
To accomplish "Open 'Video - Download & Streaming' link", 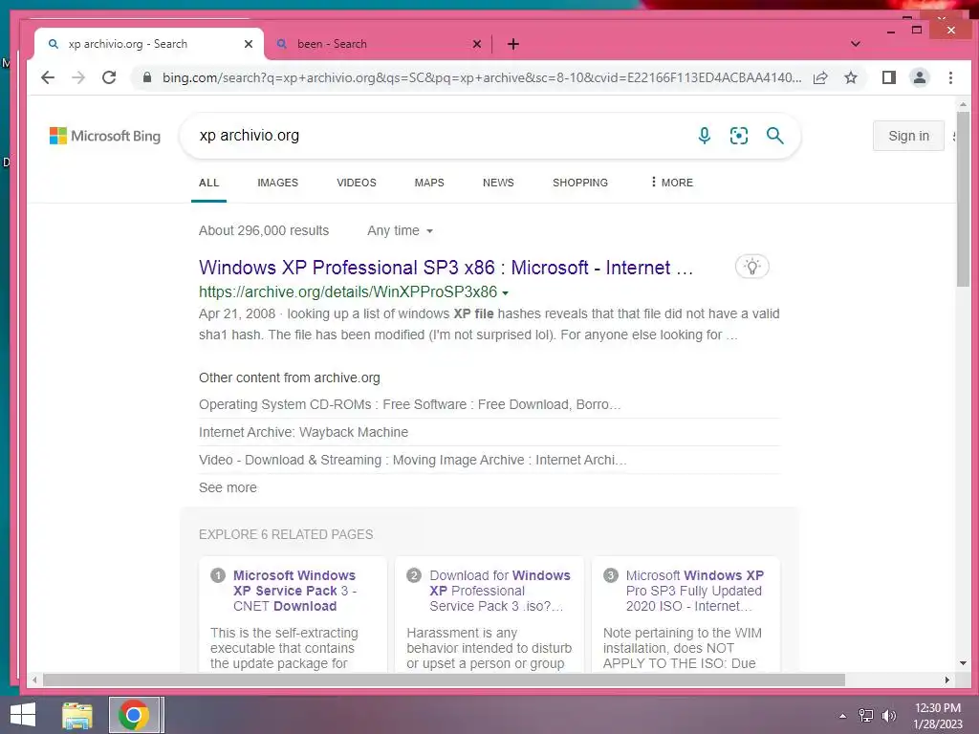I will [x=413, y=460].
